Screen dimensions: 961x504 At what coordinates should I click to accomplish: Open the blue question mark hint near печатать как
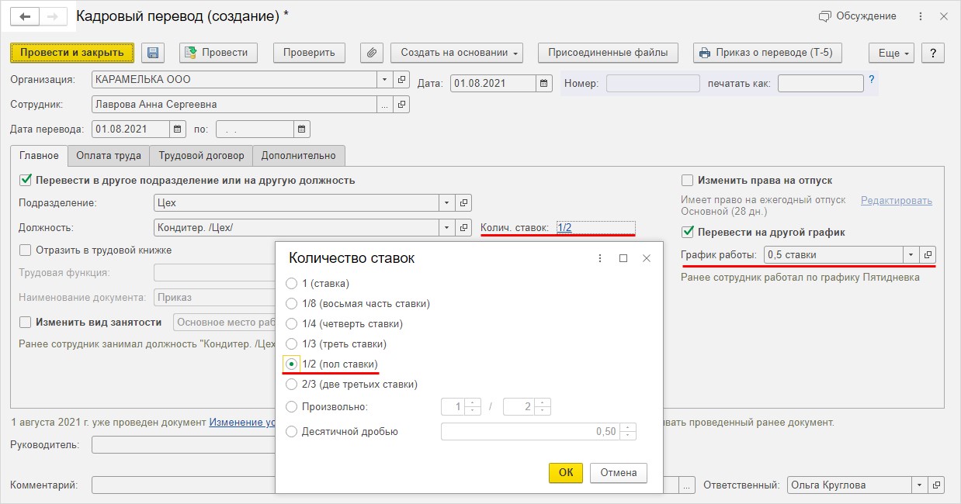tap(872, 79)
